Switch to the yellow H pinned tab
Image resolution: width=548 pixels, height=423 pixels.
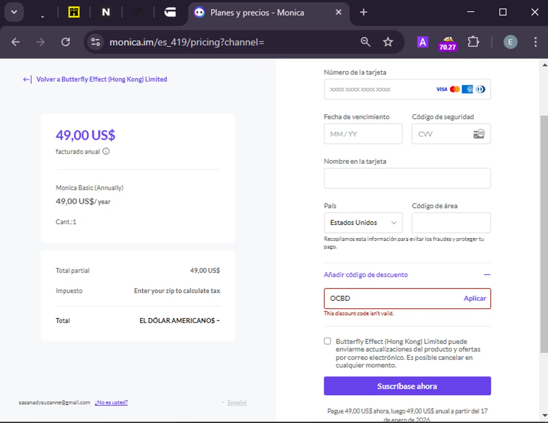(x=74, y=12)
